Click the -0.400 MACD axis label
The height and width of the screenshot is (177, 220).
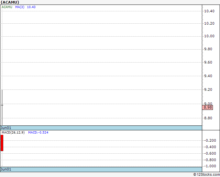pyautogui.click(x=210, y=147)
